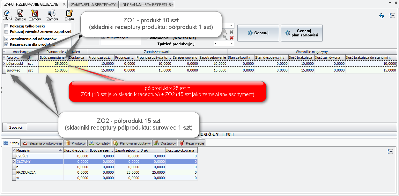Screen dimensions: 399x196
Task: Click the grey X clear icon
Action: tap(232, 32)
